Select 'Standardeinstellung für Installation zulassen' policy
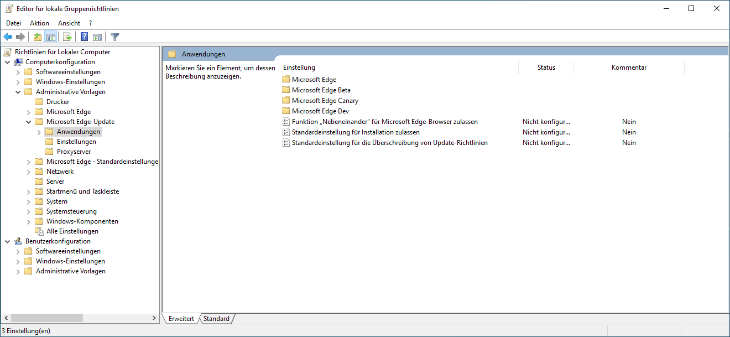730x337 pixels. pos(356,132)
